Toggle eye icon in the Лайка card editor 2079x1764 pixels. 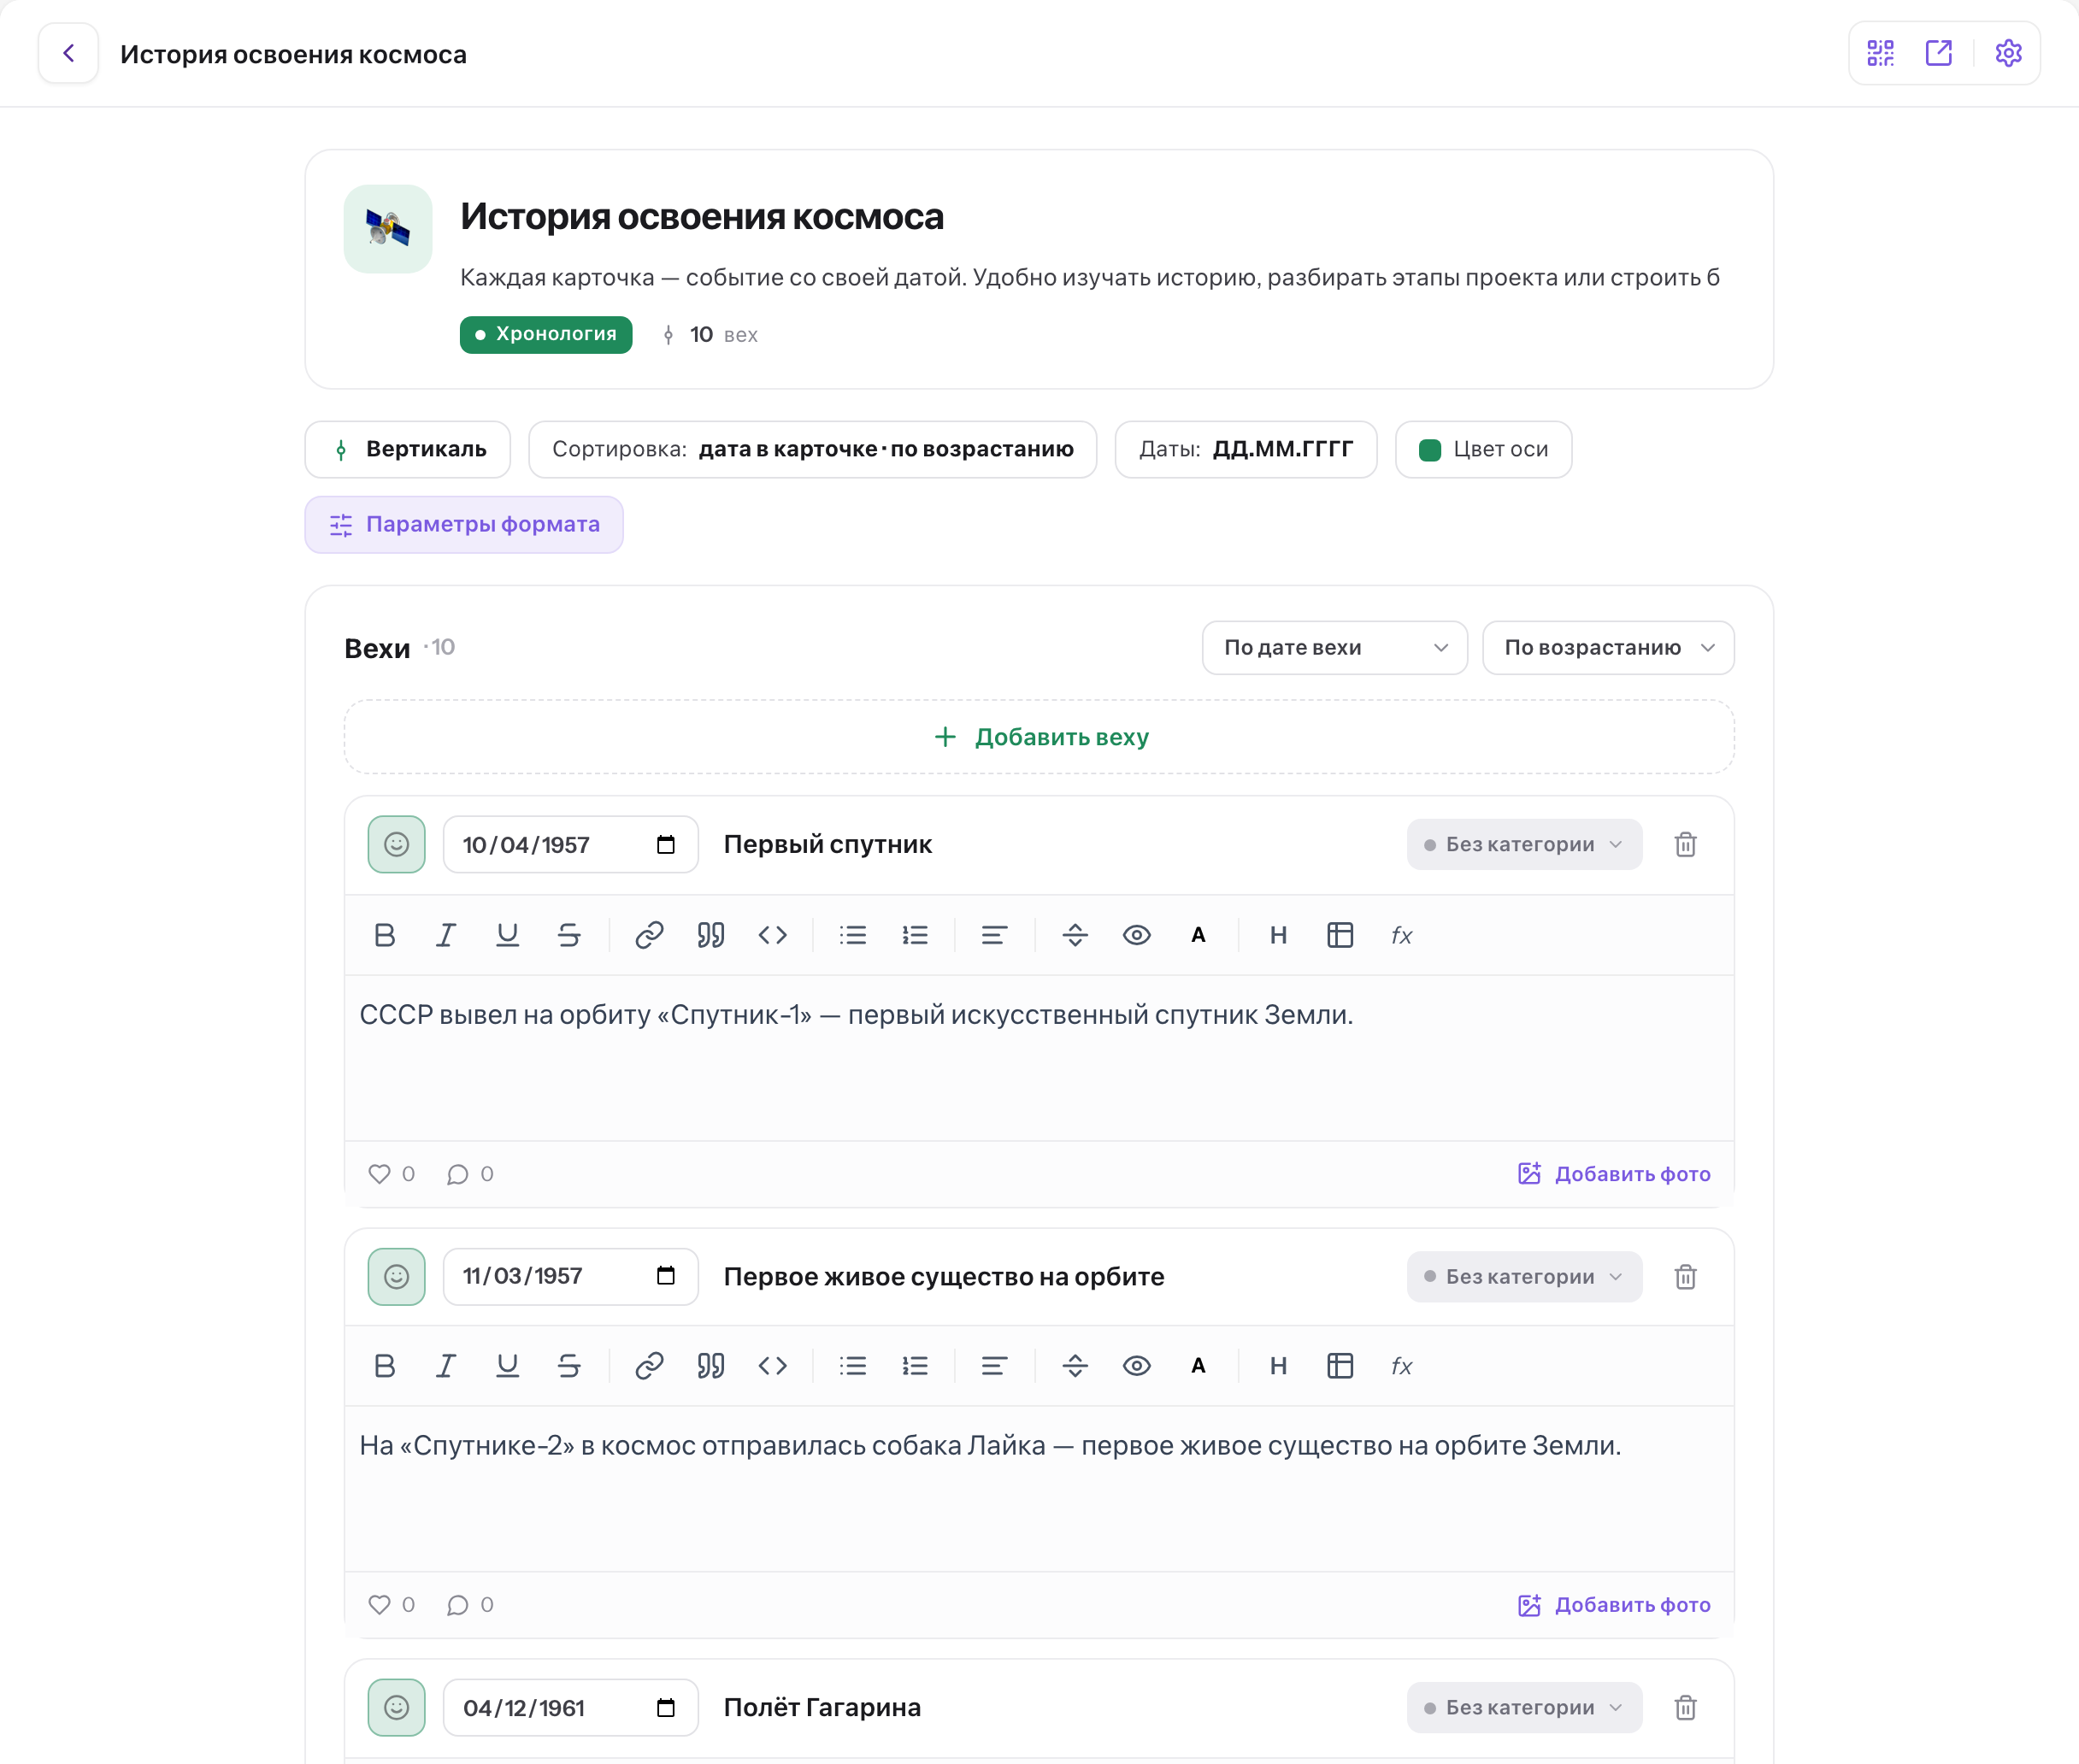click(x=1137, y=1366)
